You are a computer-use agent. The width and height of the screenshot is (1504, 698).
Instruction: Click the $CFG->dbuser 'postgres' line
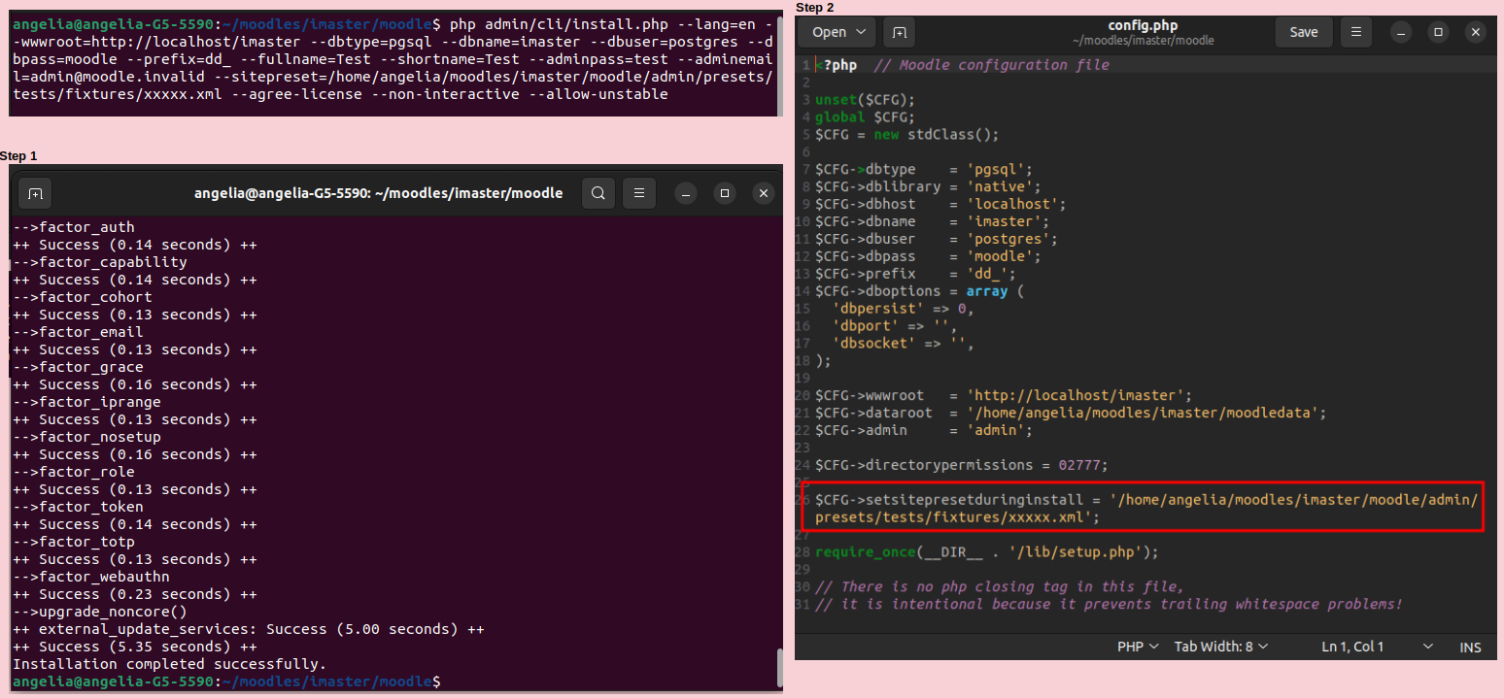pos(937,240)
